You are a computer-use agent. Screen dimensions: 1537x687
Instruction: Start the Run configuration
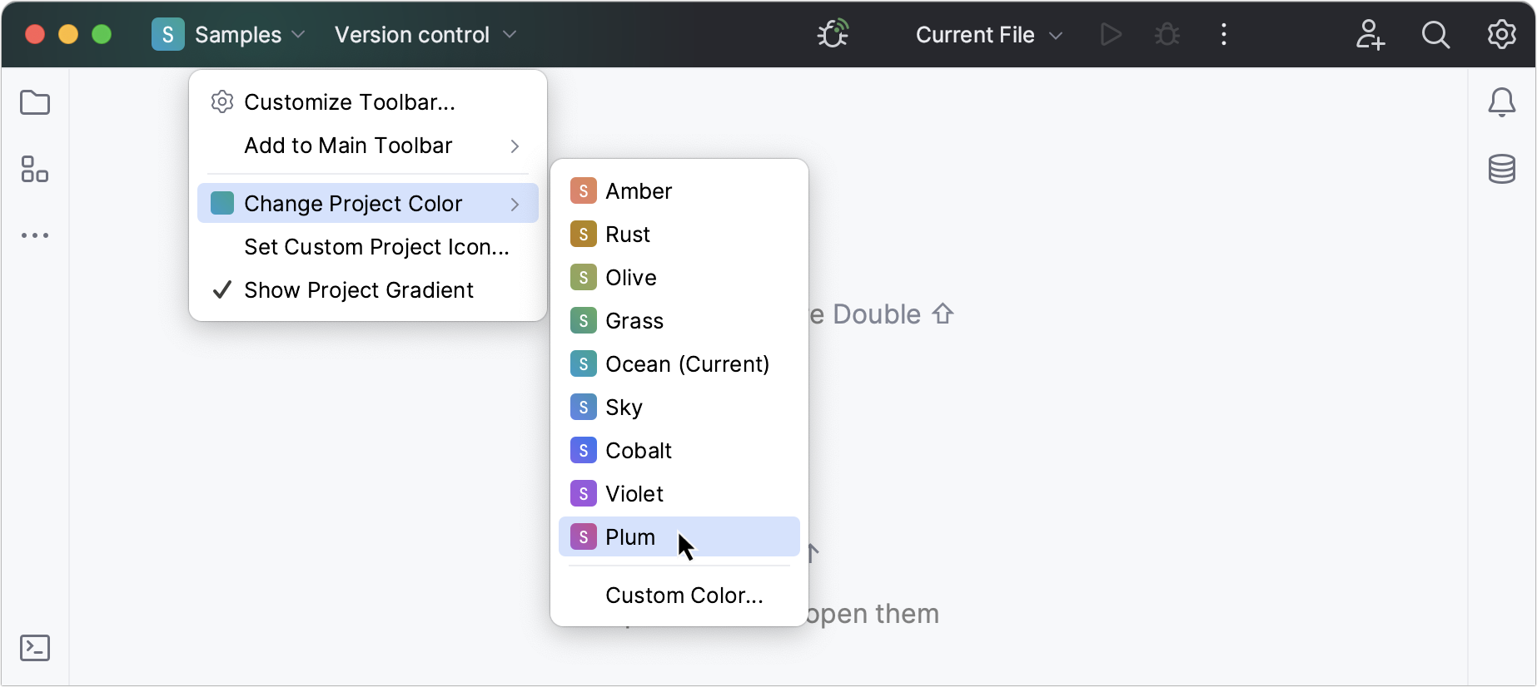click(x=1110, y=34)
